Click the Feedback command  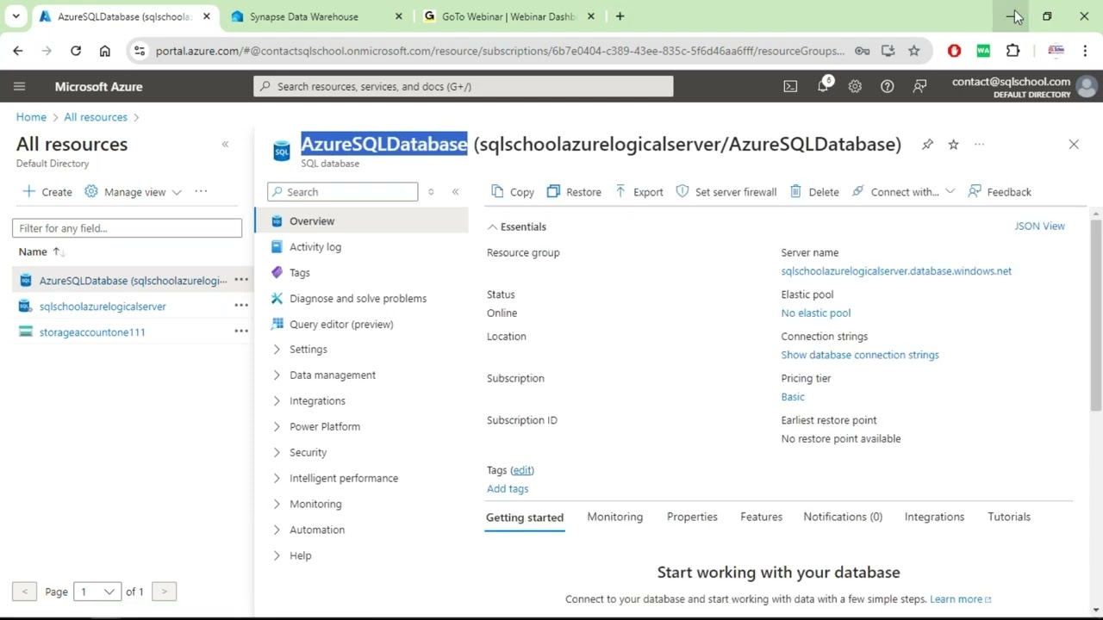[1000, 192]
